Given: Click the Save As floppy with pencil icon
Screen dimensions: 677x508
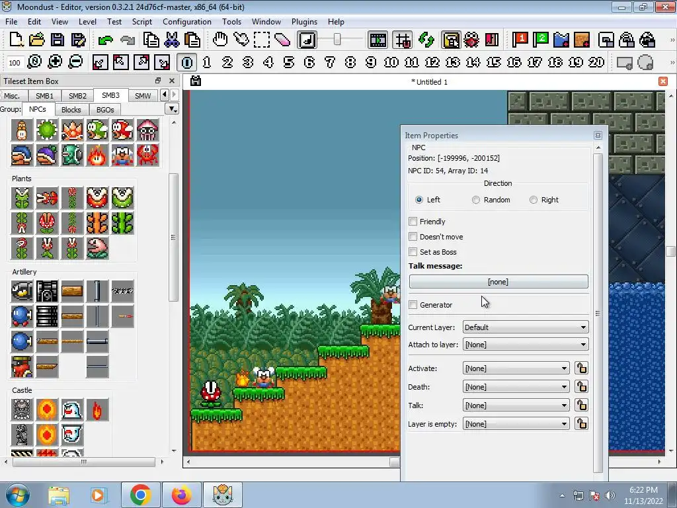Looking at the screenshot, I should click(x=78, y=40).
